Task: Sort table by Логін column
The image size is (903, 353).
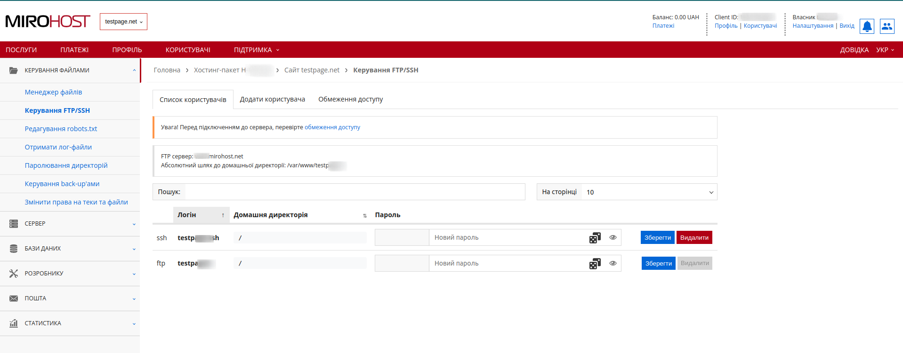Action: pyautogui.click(x=201, y=215)
